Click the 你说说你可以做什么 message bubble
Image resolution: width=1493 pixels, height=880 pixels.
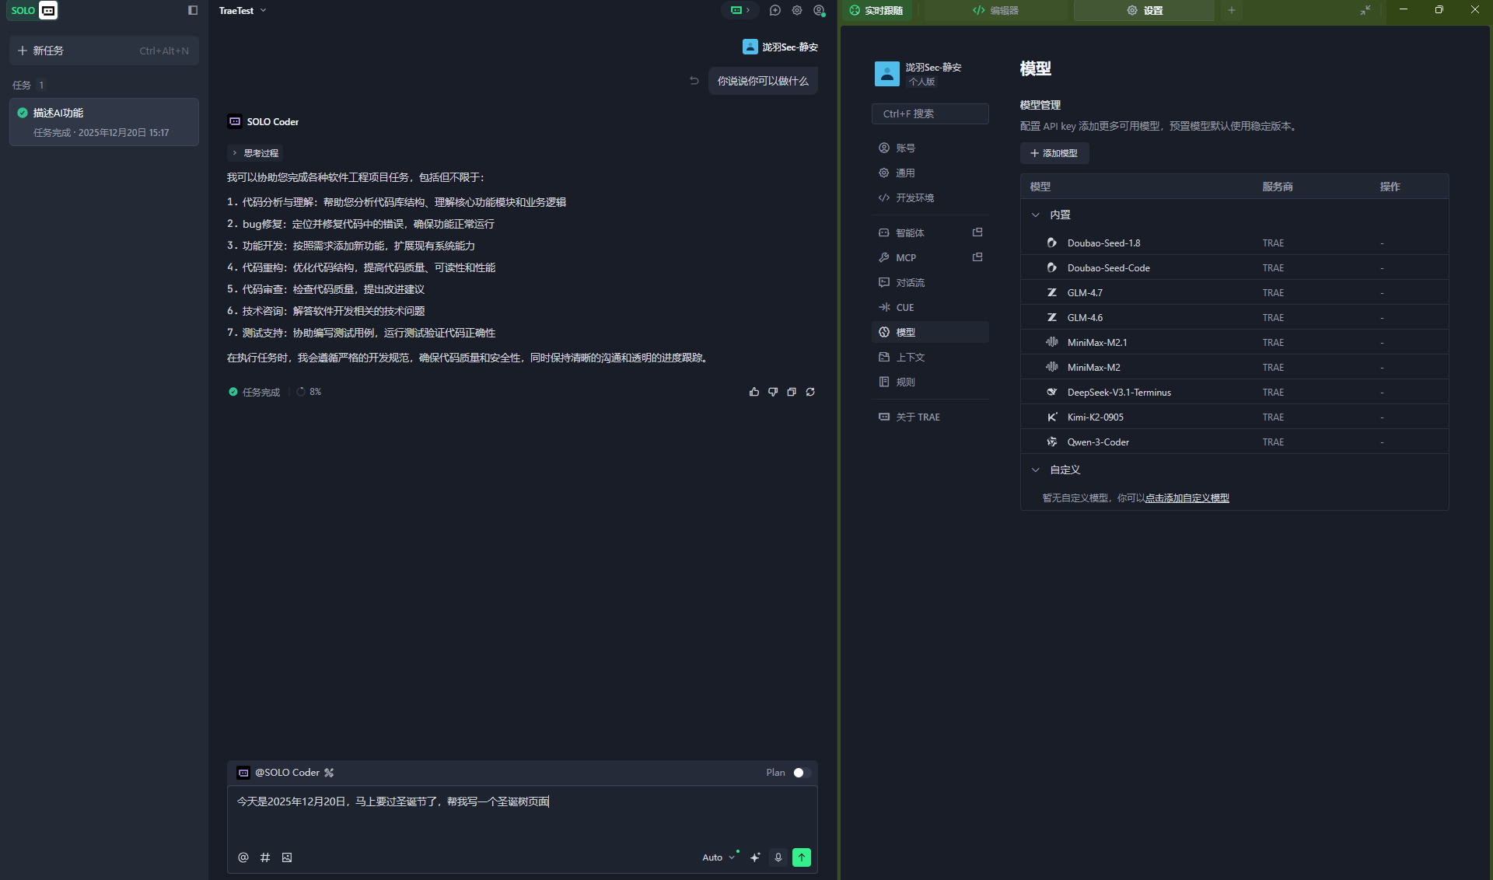(763, 81)
